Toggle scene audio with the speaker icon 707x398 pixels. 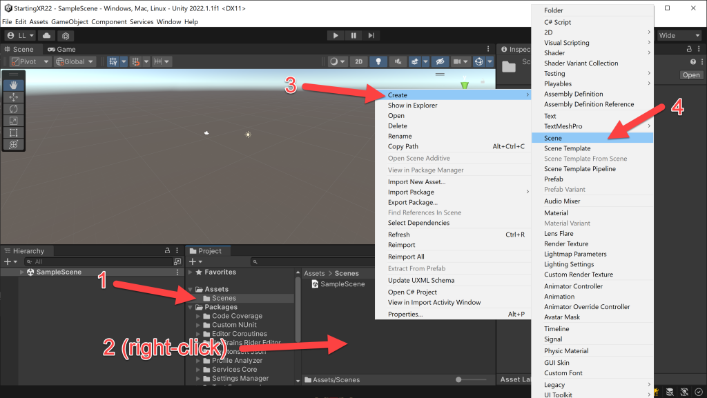tap(398, 61)
